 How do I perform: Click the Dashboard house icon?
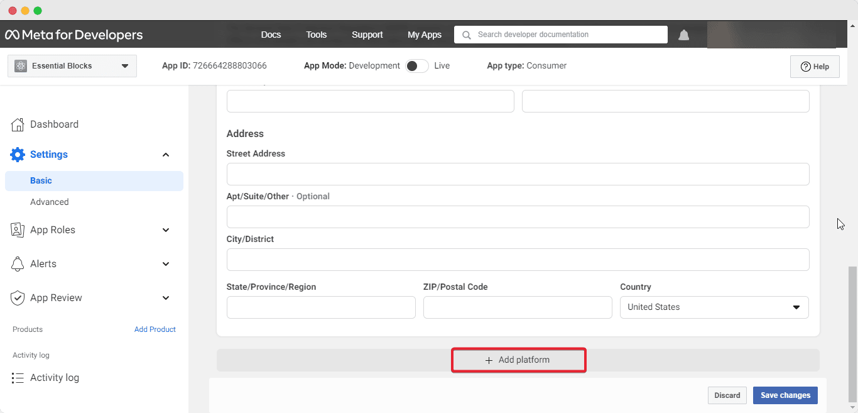point(18,124)
